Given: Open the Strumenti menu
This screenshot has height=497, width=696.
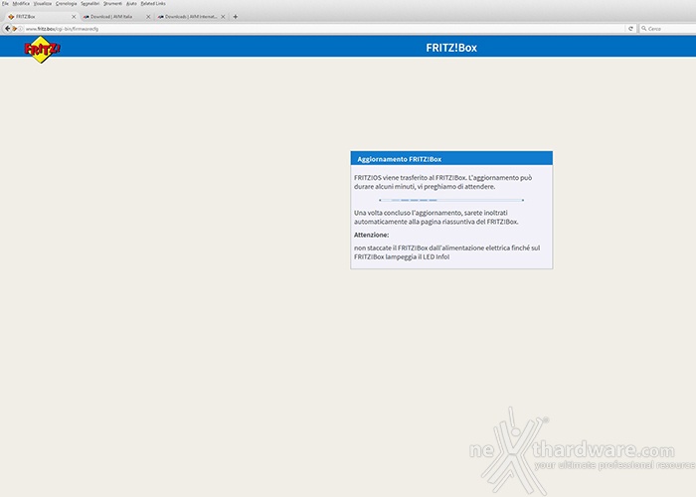Looking at the screenshot, I should coord(112,4).
